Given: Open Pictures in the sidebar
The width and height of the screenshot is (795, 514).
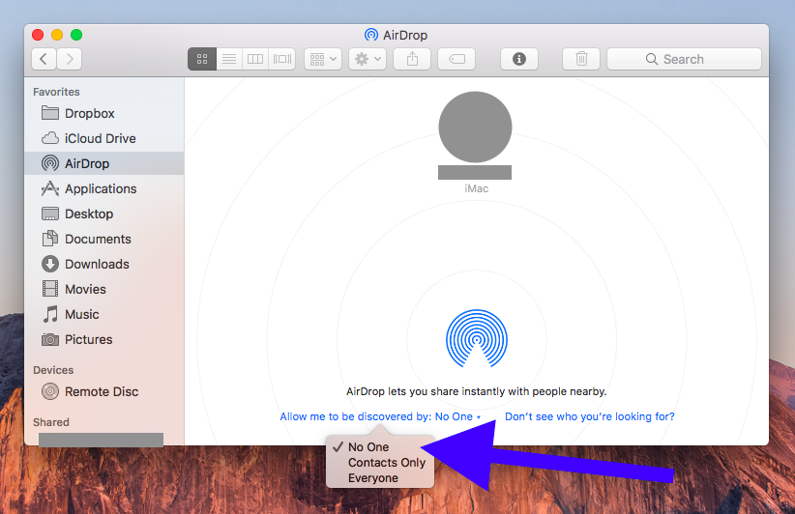Looking at the screenshot, I should pyautogui.click(x=103, y=339).
